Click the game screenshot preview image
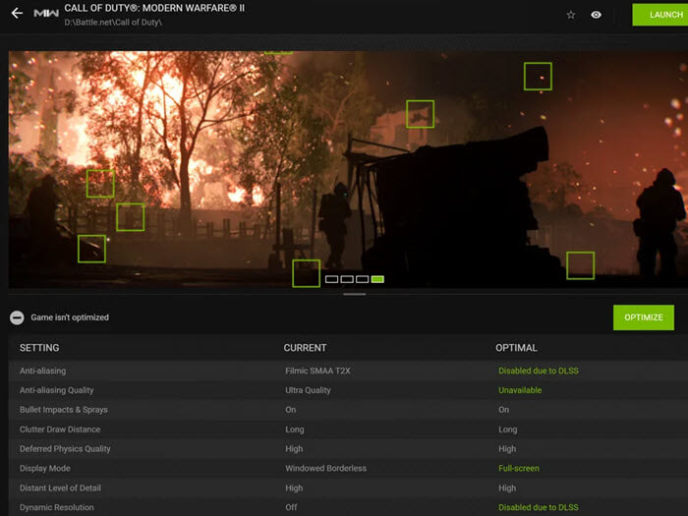This screenshot has width=688, height=516. (348, 169)
